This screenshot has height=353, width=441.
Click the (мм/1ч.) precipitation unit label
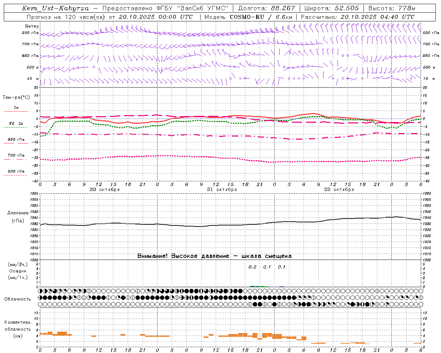point(18,278)
